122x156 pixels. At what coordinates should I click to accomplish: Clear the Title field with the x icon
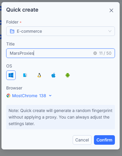pyautogui.click(x=95, y=53)
